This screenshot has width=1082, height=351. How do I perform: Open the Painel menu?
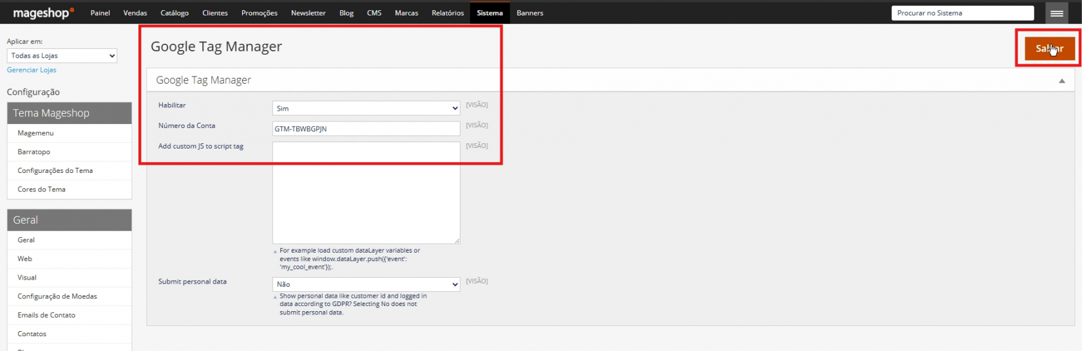(100, 13)
